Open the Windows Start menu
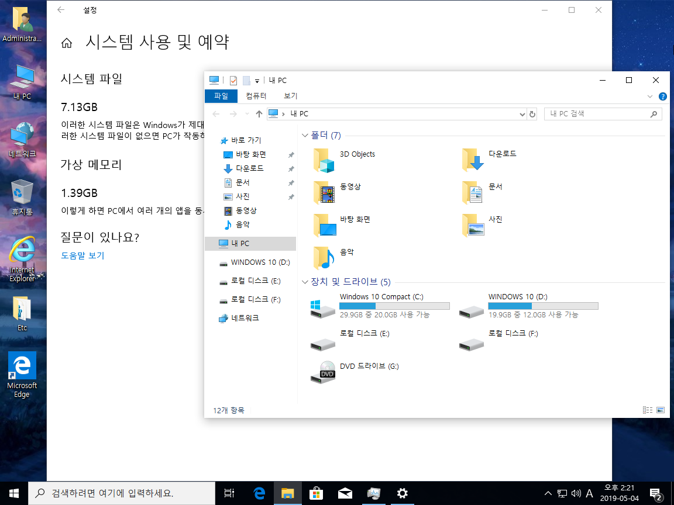The image size is (674, 505). 14,493
